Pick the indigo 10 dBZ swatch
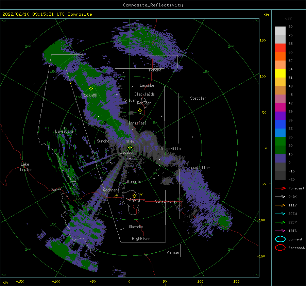Screen dimensions: 306x286 point(280,158)
